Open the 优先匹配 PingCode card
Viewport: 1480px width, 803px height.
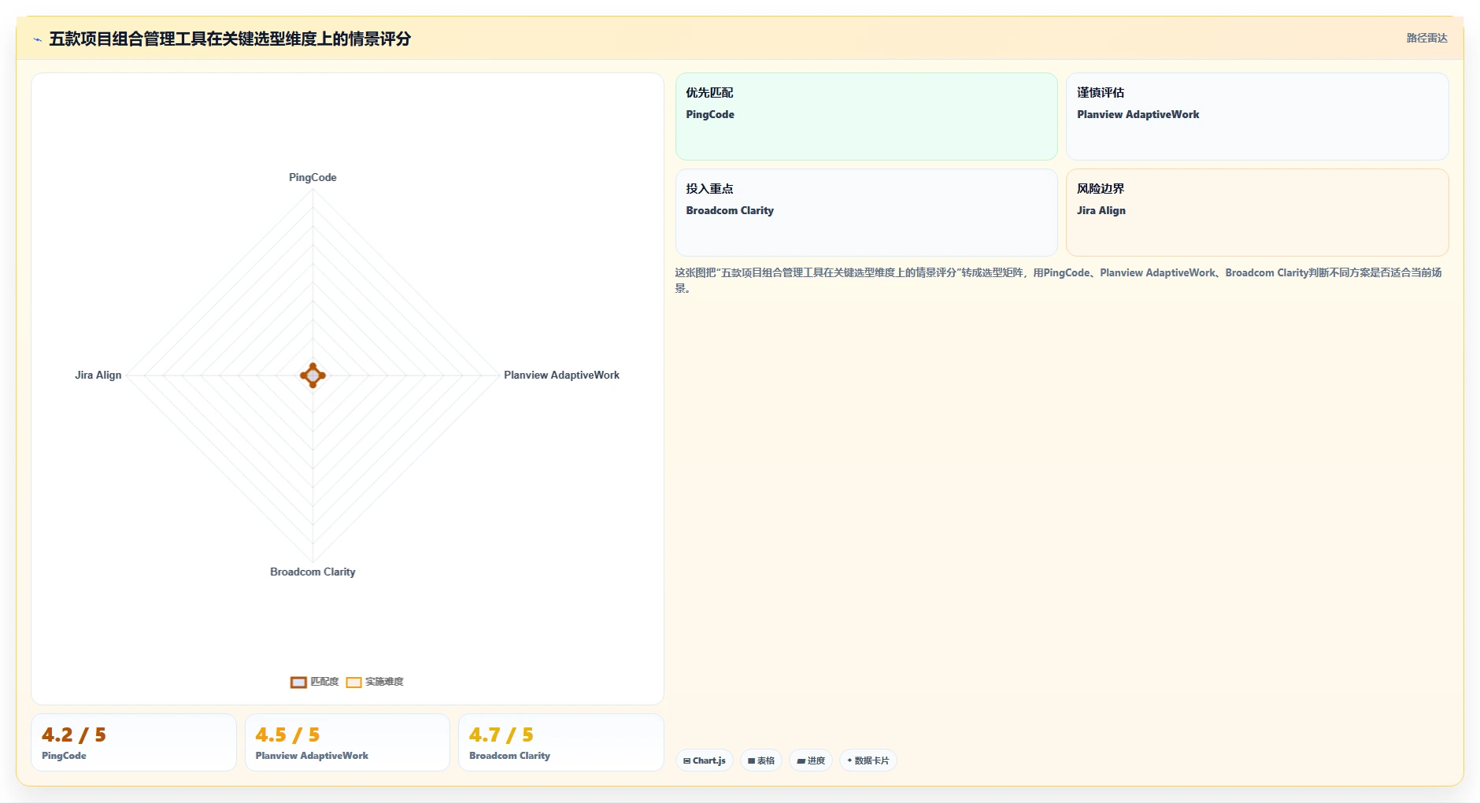click(866, 117)
